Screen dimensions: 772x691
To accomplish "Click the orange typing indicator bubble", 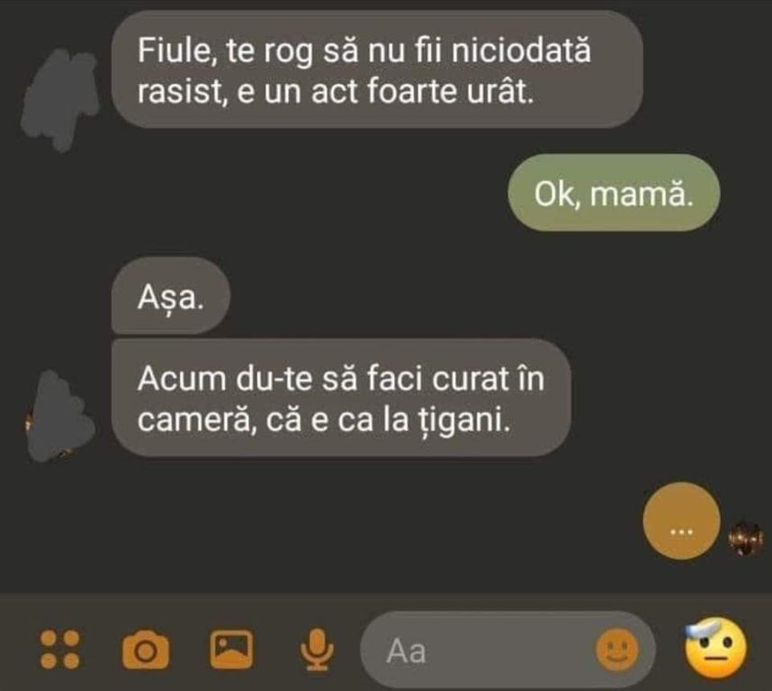I will click(x=681, y=521).
